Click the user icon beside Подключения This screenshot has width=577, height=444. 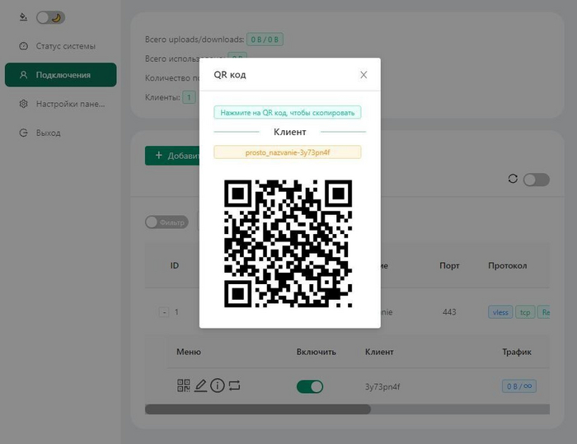click(24, 75)
